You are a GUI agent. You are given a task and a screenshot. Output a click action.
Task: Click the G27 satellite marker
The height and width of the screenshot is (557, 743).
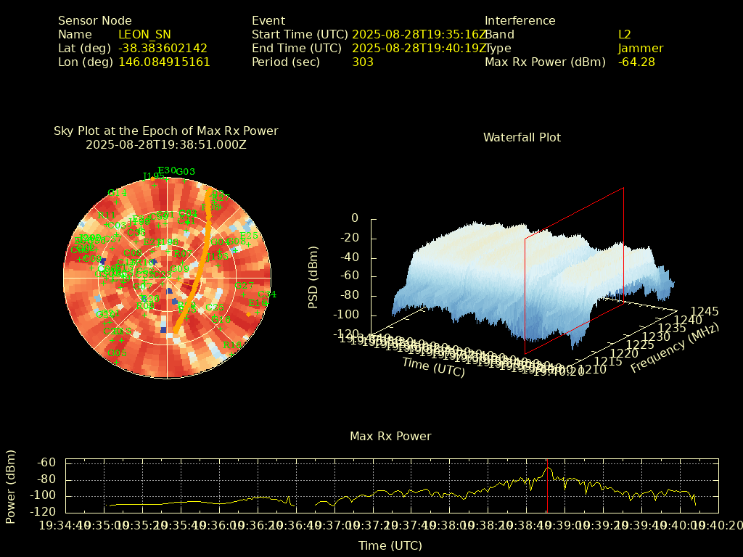245,286
